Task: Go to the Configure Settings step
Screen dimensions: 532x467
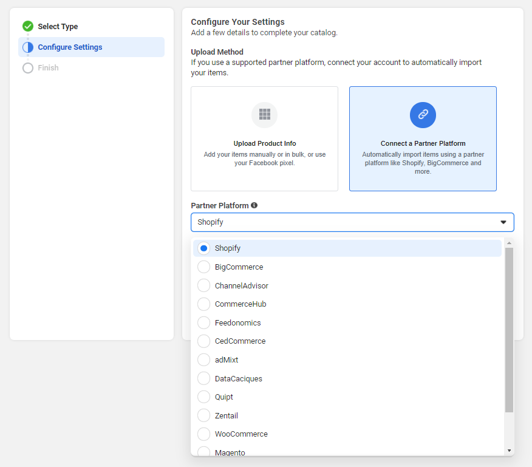Action: pos(70,47)
